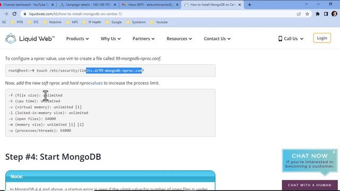Screen dimensions: 340x191
Task: Click the '-n (open files): 64000' line
Action: 32,119
